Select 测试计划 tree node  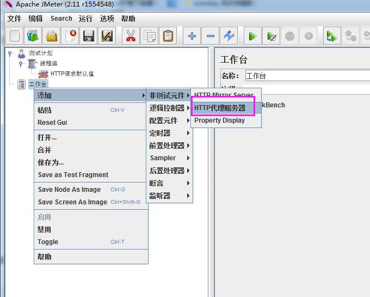[41, 53]
